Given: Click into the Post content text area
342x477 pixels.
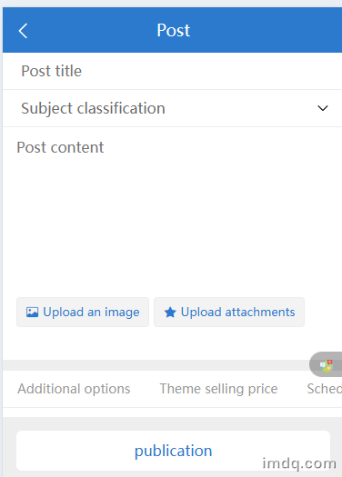Looking at the screenshot, I should click(x=173, y=210).
